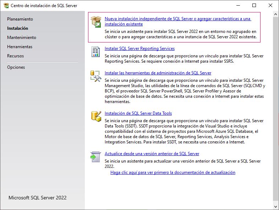This screenshot has height=210, width=279.
Task: Click Instalación de SQL Server Data Tools link
Action: [138, 113]
